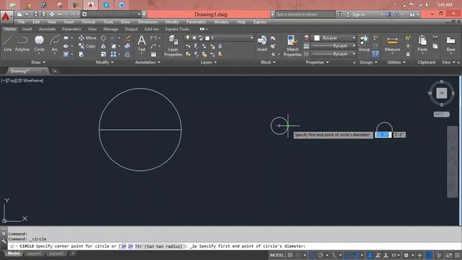Viewport: 462px width, 260px height.
Task: Click the layer 0 color square
Action: [207, 38]
